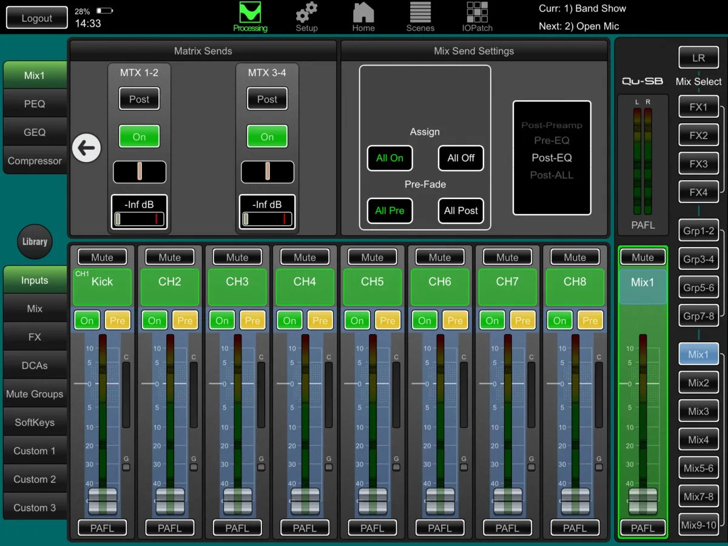The image size is (728, 546).
Task: Open the GEQ tab
Action: 35,132
